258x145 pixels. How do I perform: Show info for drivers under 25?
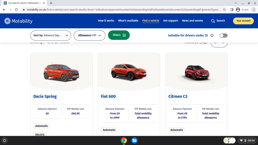[212, 36]
